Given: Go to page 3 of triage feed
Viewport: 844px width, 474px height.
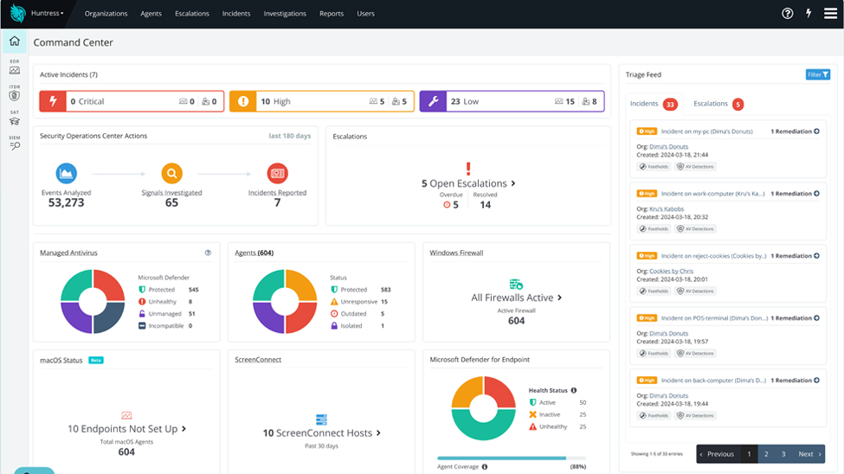Looking at the screenshot, I should (x=783, y=454).
